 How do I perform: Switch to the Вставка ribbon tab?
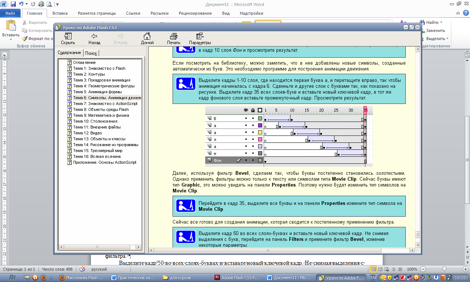(60, 13)
